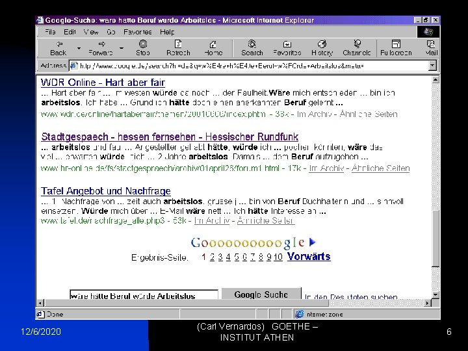Click the www.hr-online.de result URL text

tap(161, 168)
